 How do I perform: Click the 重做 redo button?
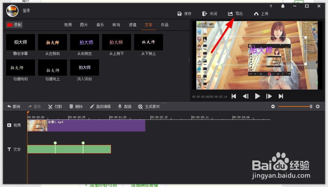point(34,106)
